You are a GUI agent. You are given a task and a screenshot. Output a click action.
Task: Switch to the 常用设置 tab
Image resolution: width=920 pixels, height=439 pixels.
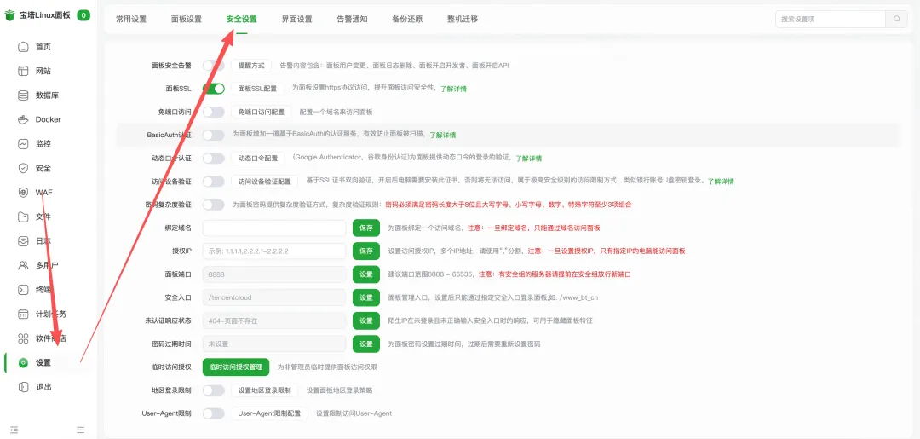click(x=131, y=19)
